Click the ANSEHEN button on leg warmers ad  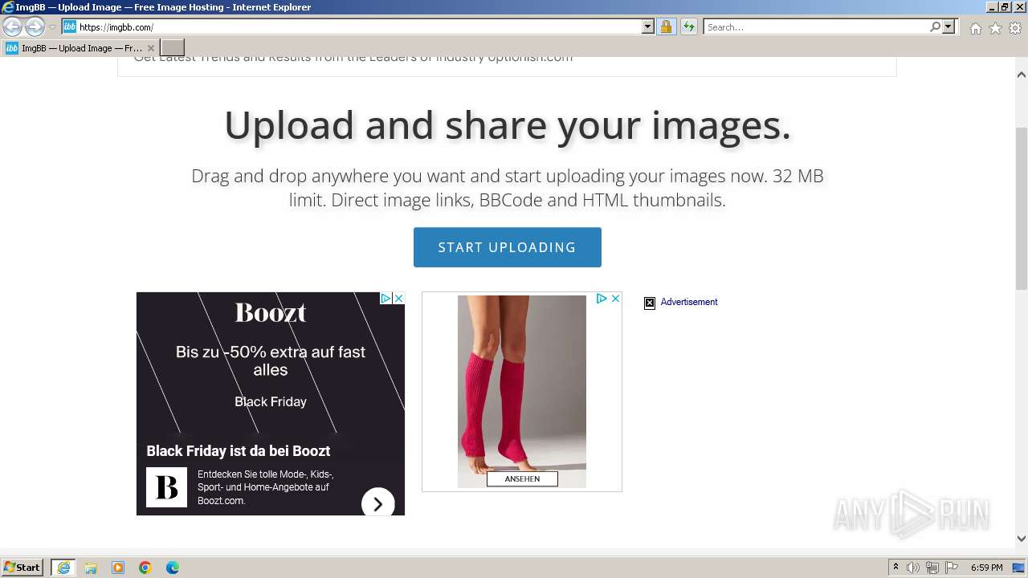pos(522,478)
